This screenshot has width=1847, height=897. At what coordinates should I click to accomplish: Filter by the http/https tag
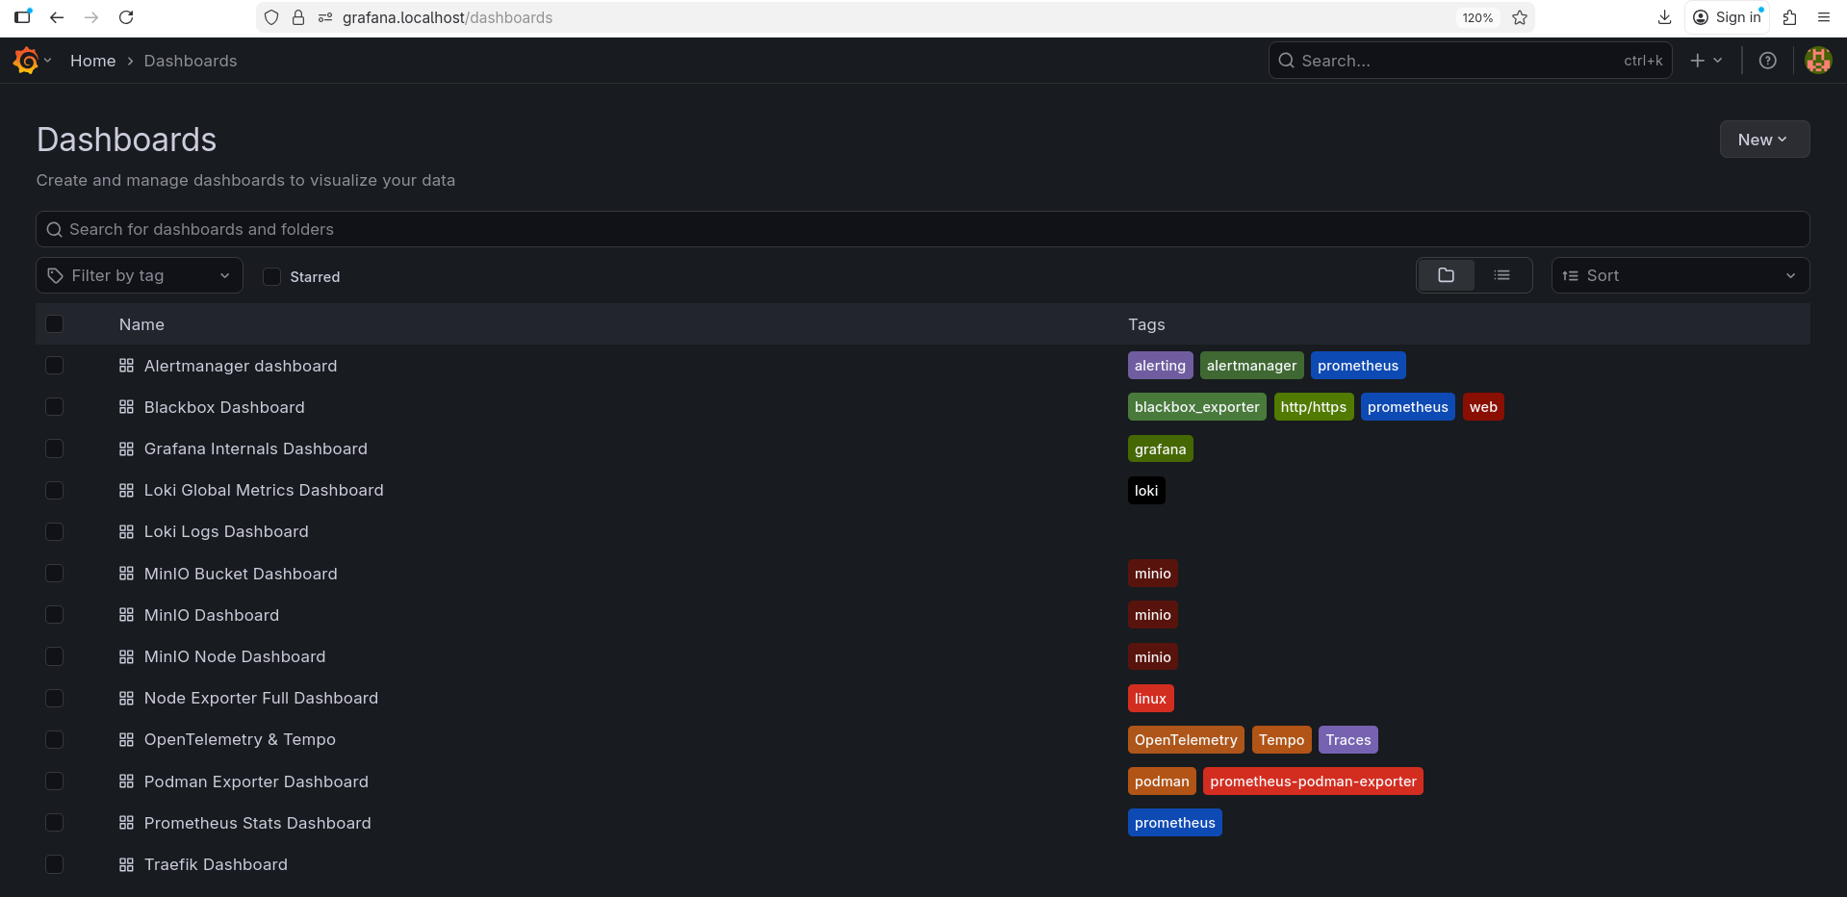coord(1314,407)
